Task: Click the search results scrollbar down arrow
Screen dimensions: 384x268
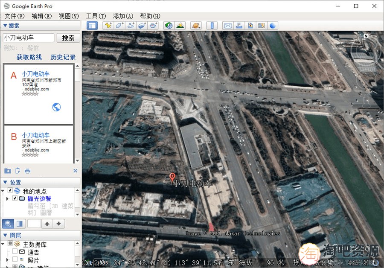Action: point(77,161)
